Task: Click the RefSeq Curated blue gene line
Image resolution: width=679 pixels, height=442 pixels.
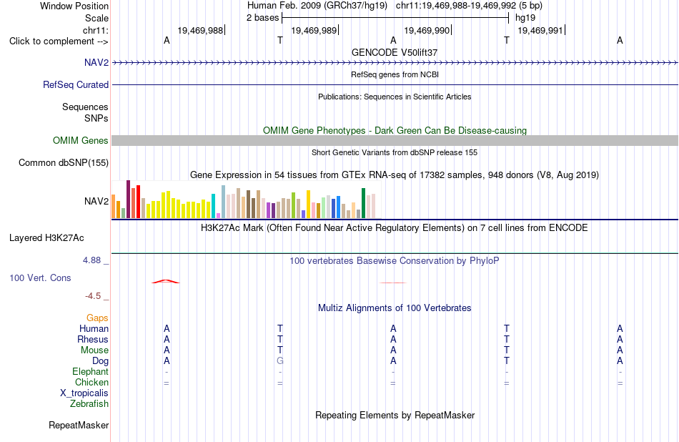Action: (x=395, y=84)
